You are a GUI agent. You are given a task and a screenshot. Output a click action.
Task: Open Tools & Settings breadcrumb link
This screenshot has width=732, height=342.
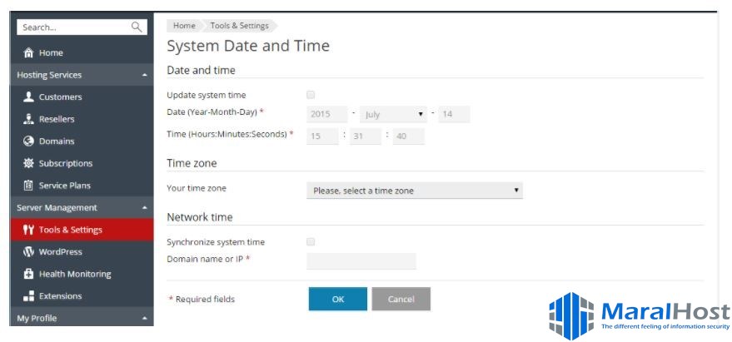(240, 26)
